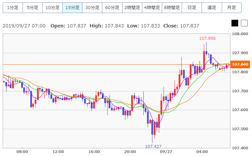
Task: Click the 2019/09/27 07:00 timestamp text
Action: 24,26
